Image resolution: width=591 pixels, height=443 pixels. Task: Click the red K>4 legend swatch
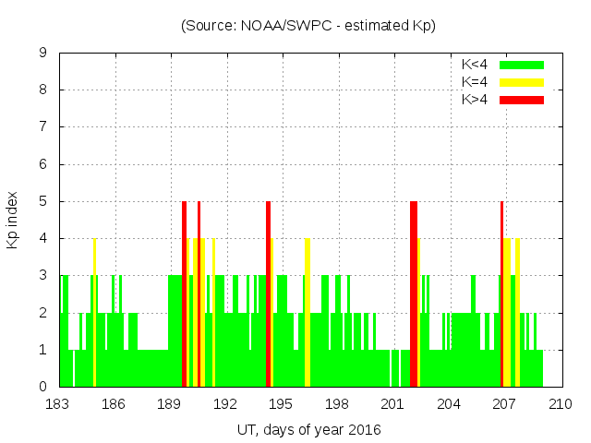tap(522, 99)
